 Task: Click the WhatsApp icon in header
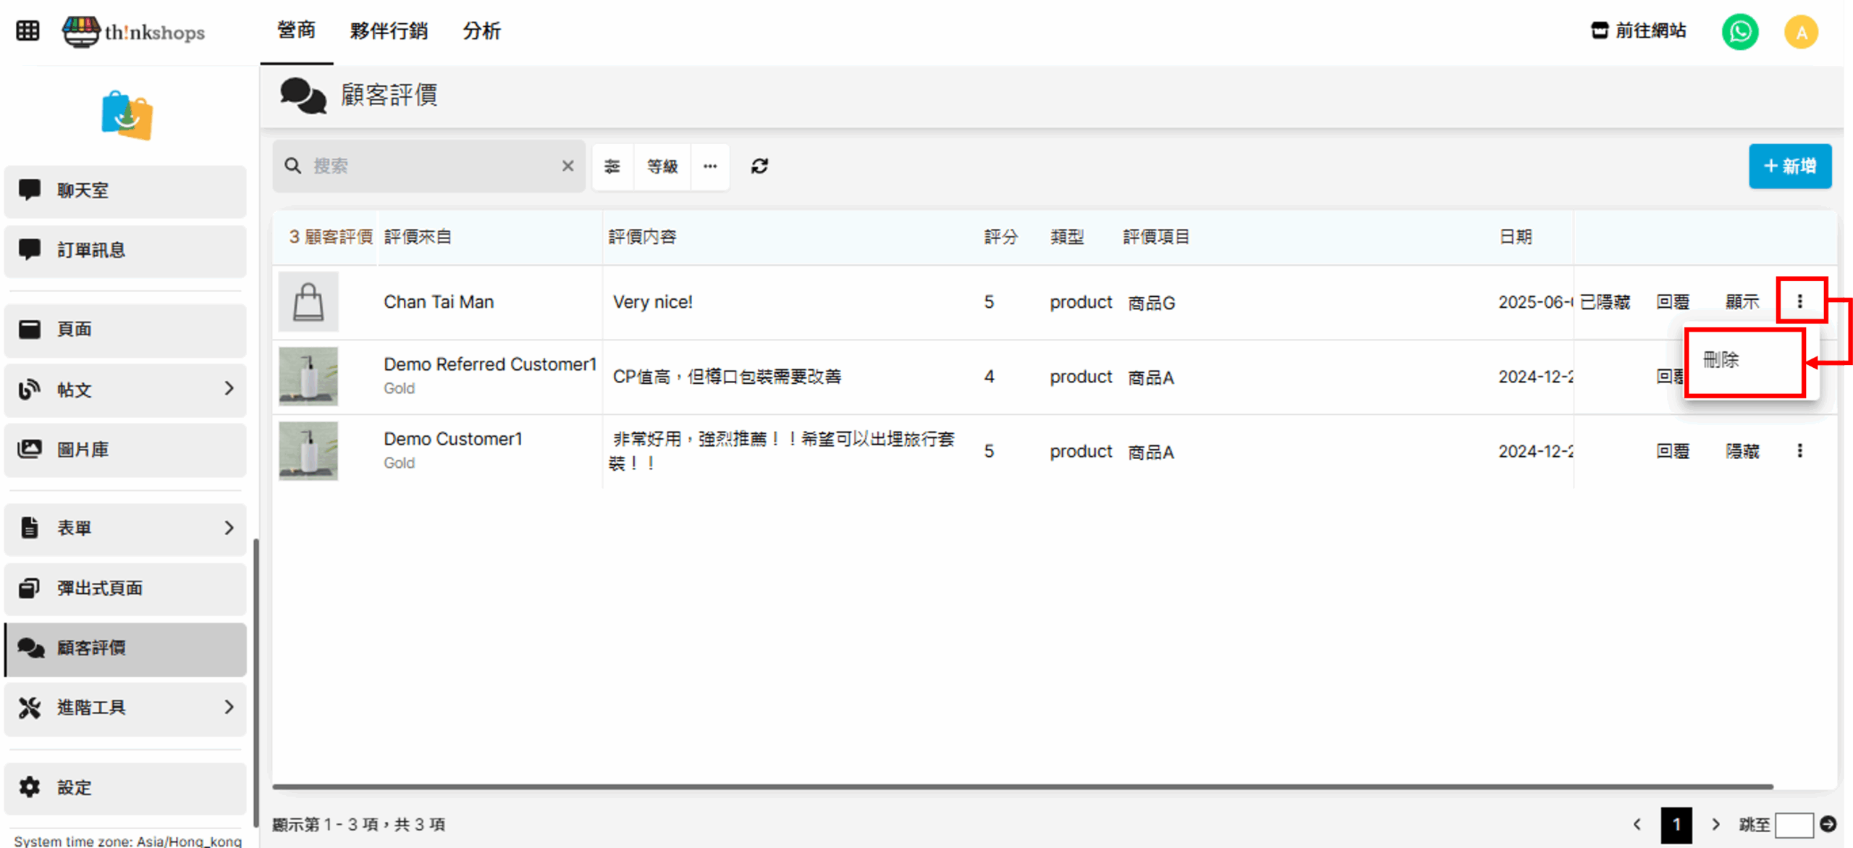click(1739, 32)
